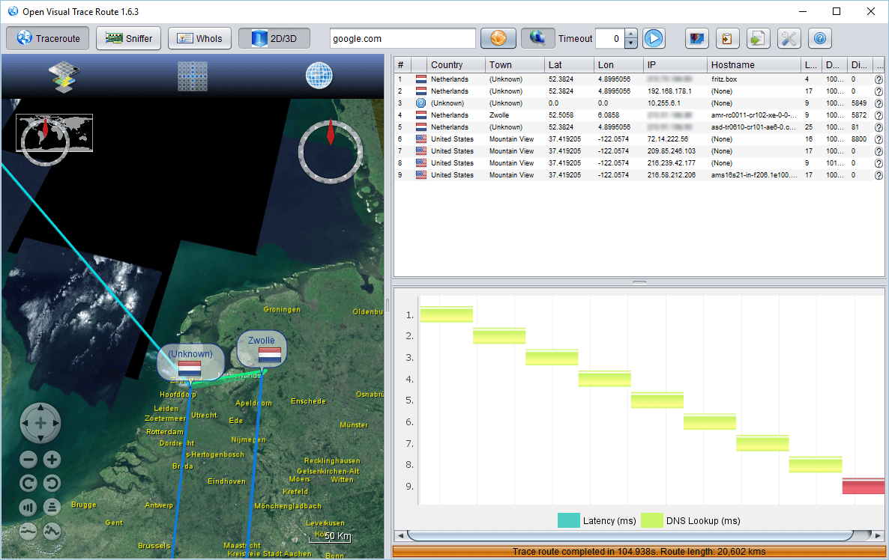Open the WhoIs tool
Image resolution: width=889 pixels, height=560 pixels.
[x=199, y=38]
